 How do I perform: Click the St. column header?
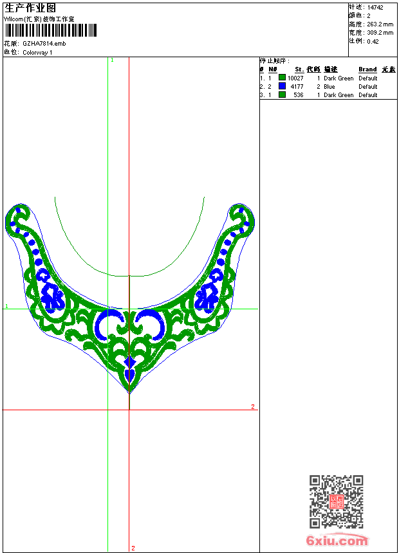pyautogui.click(x=299, y=69)
